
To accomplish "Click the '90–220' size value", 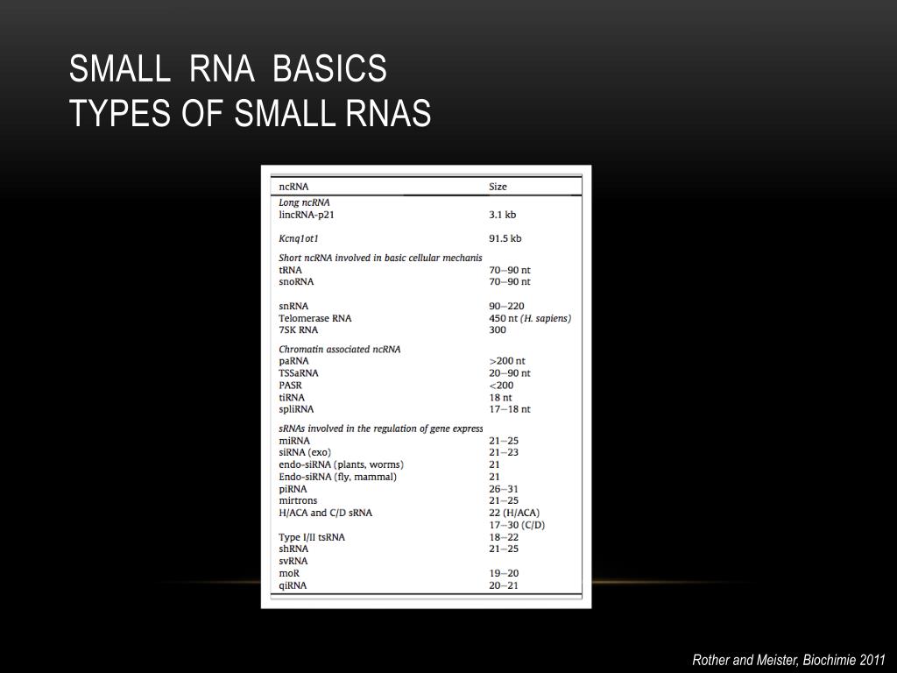I will pyautogui.click(x=506, y=306).
